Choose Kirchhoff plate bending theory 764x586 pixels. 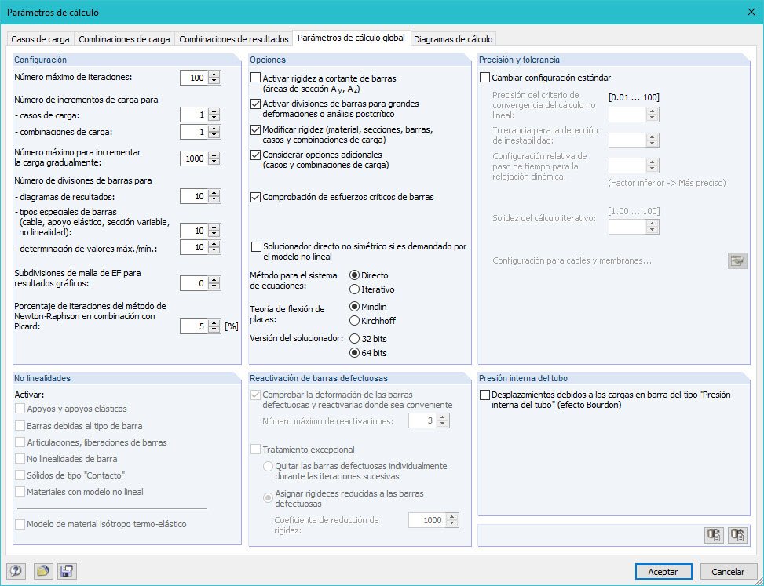(x=355, y=321)
